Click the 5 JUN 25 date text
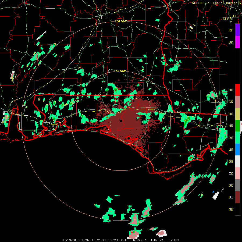 tap(155, 240)
